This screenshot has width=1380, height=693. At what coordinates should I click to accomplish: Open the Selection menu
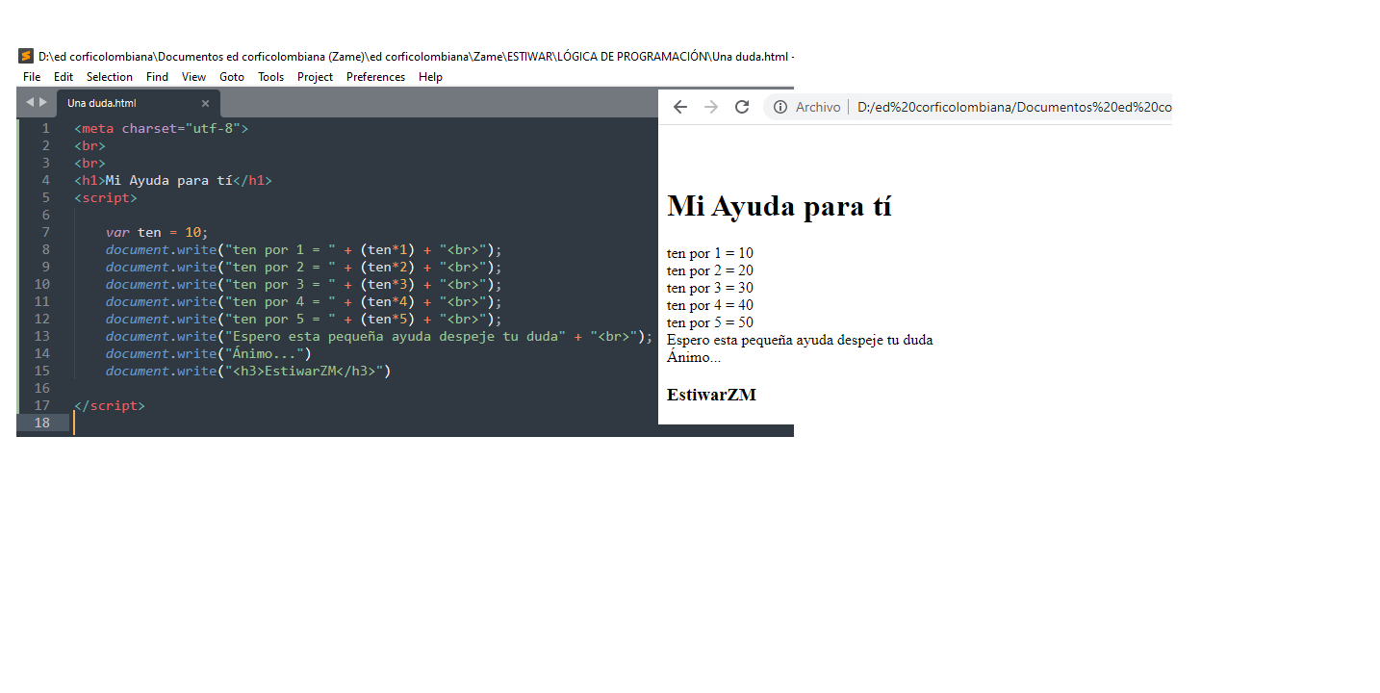110,77
